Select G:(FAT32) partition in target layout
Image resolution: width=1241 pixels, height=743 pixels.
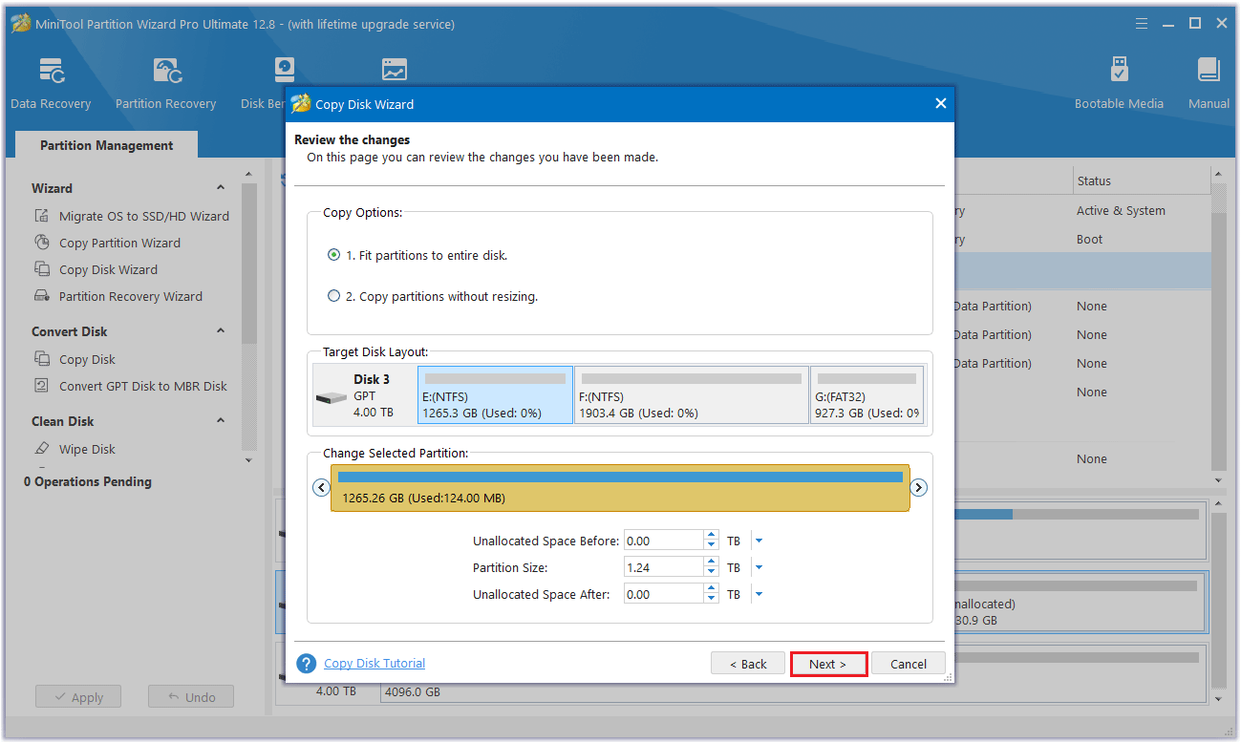coord(867,395)
